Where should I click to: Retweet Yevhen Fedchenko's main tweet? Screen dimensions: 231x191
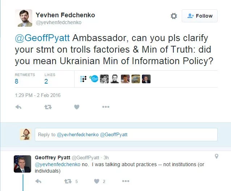[48, 107]
